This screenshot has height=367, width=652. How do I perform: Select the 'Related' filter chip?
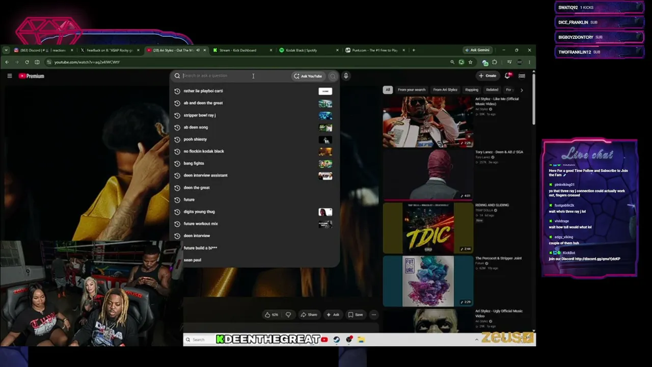(492, 90)
